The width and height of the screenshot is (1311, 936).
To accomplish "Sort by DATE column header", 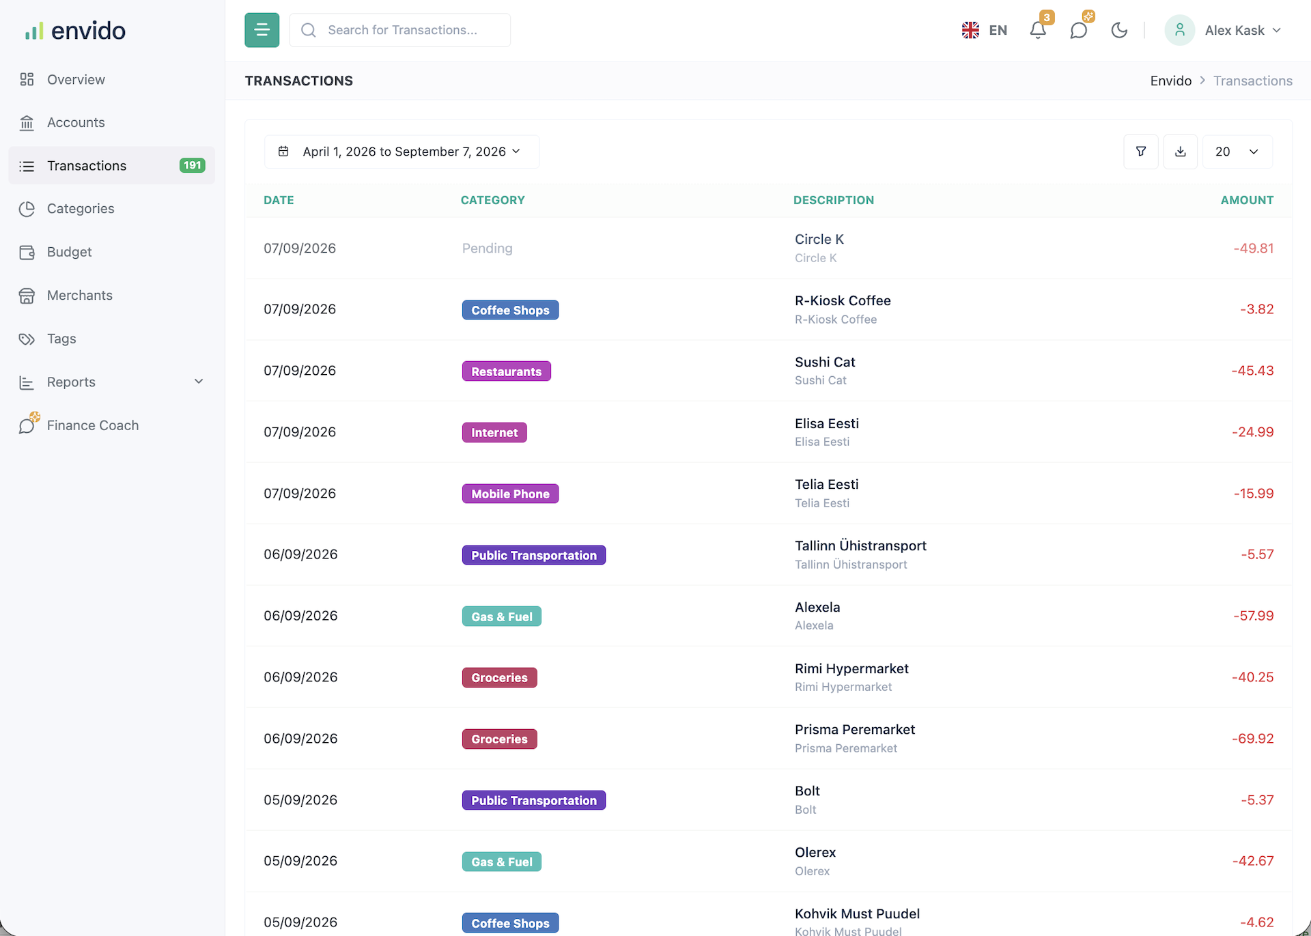I will tap(279, 200).
